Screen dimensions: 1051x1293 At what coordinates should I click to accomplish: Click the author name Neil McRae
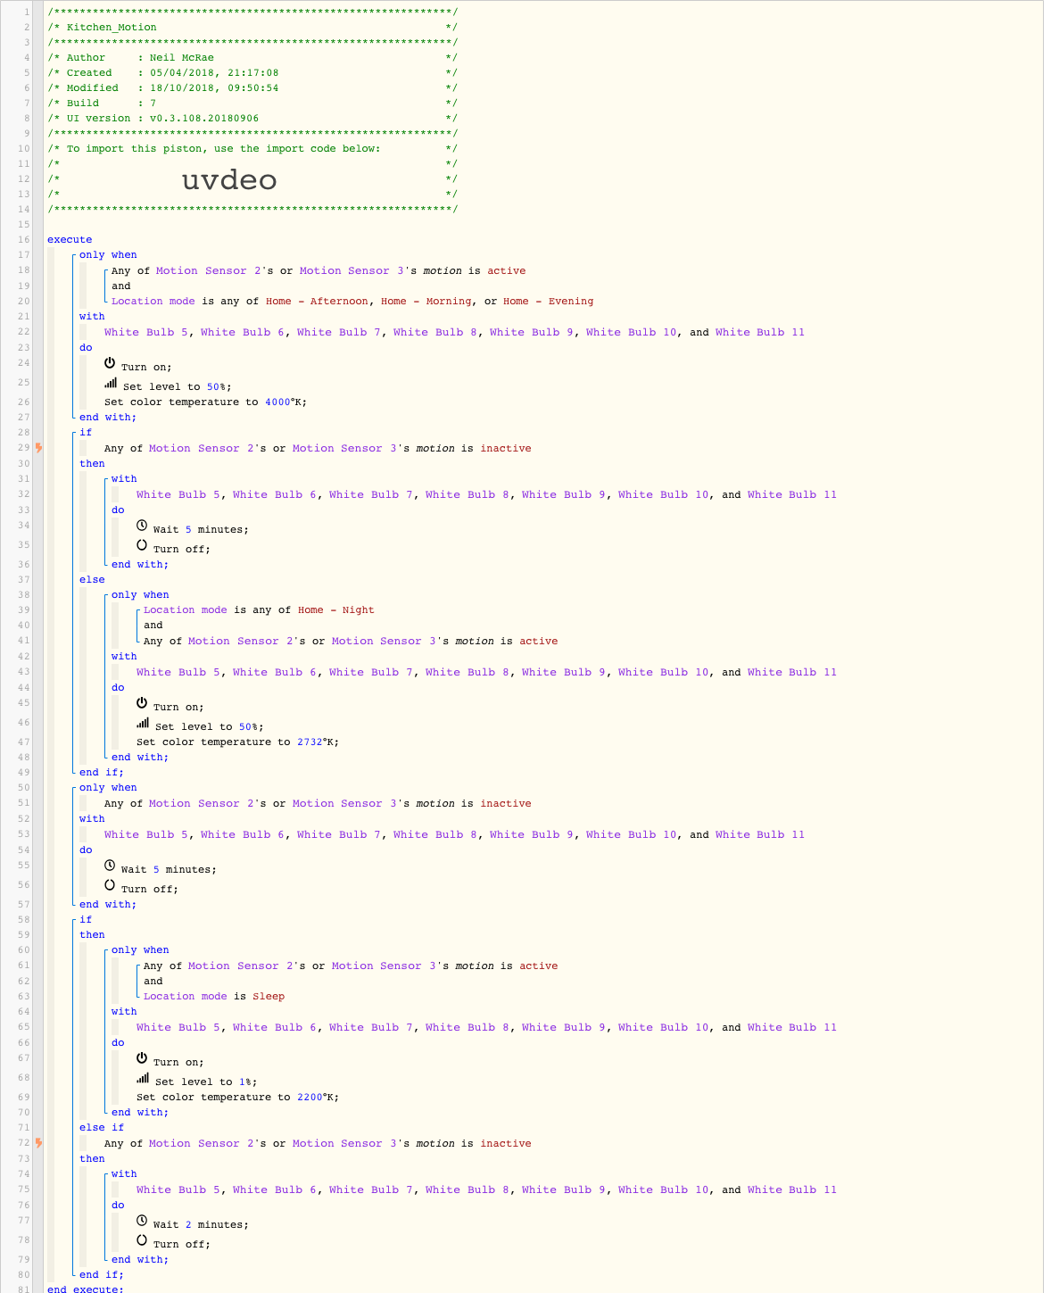click(182, 58)
